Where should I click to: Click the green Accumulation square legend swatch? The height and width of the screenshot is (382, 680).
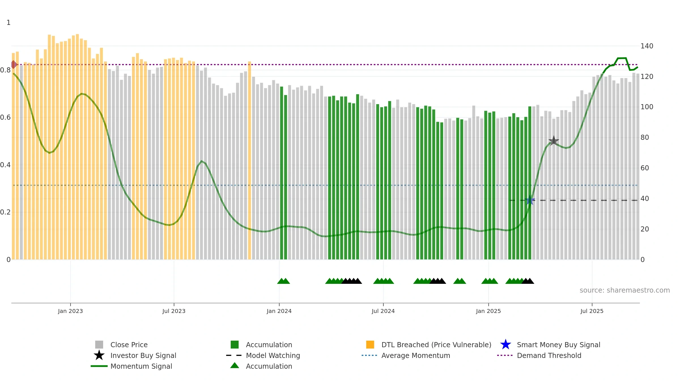tap(235, 345)
